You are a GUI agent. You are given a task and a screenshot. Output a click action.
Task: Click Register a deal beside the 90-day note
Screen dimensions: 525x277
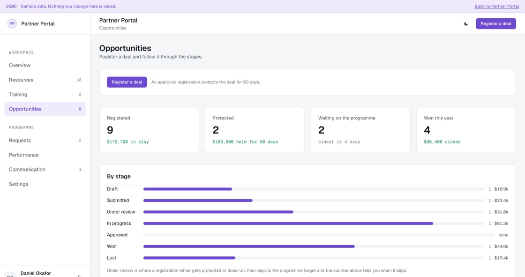tap(127, 82)
